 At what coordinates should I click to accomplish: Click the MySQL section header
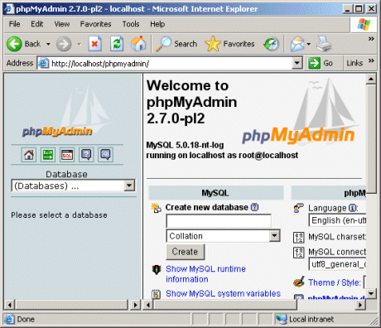click(216, 193)
